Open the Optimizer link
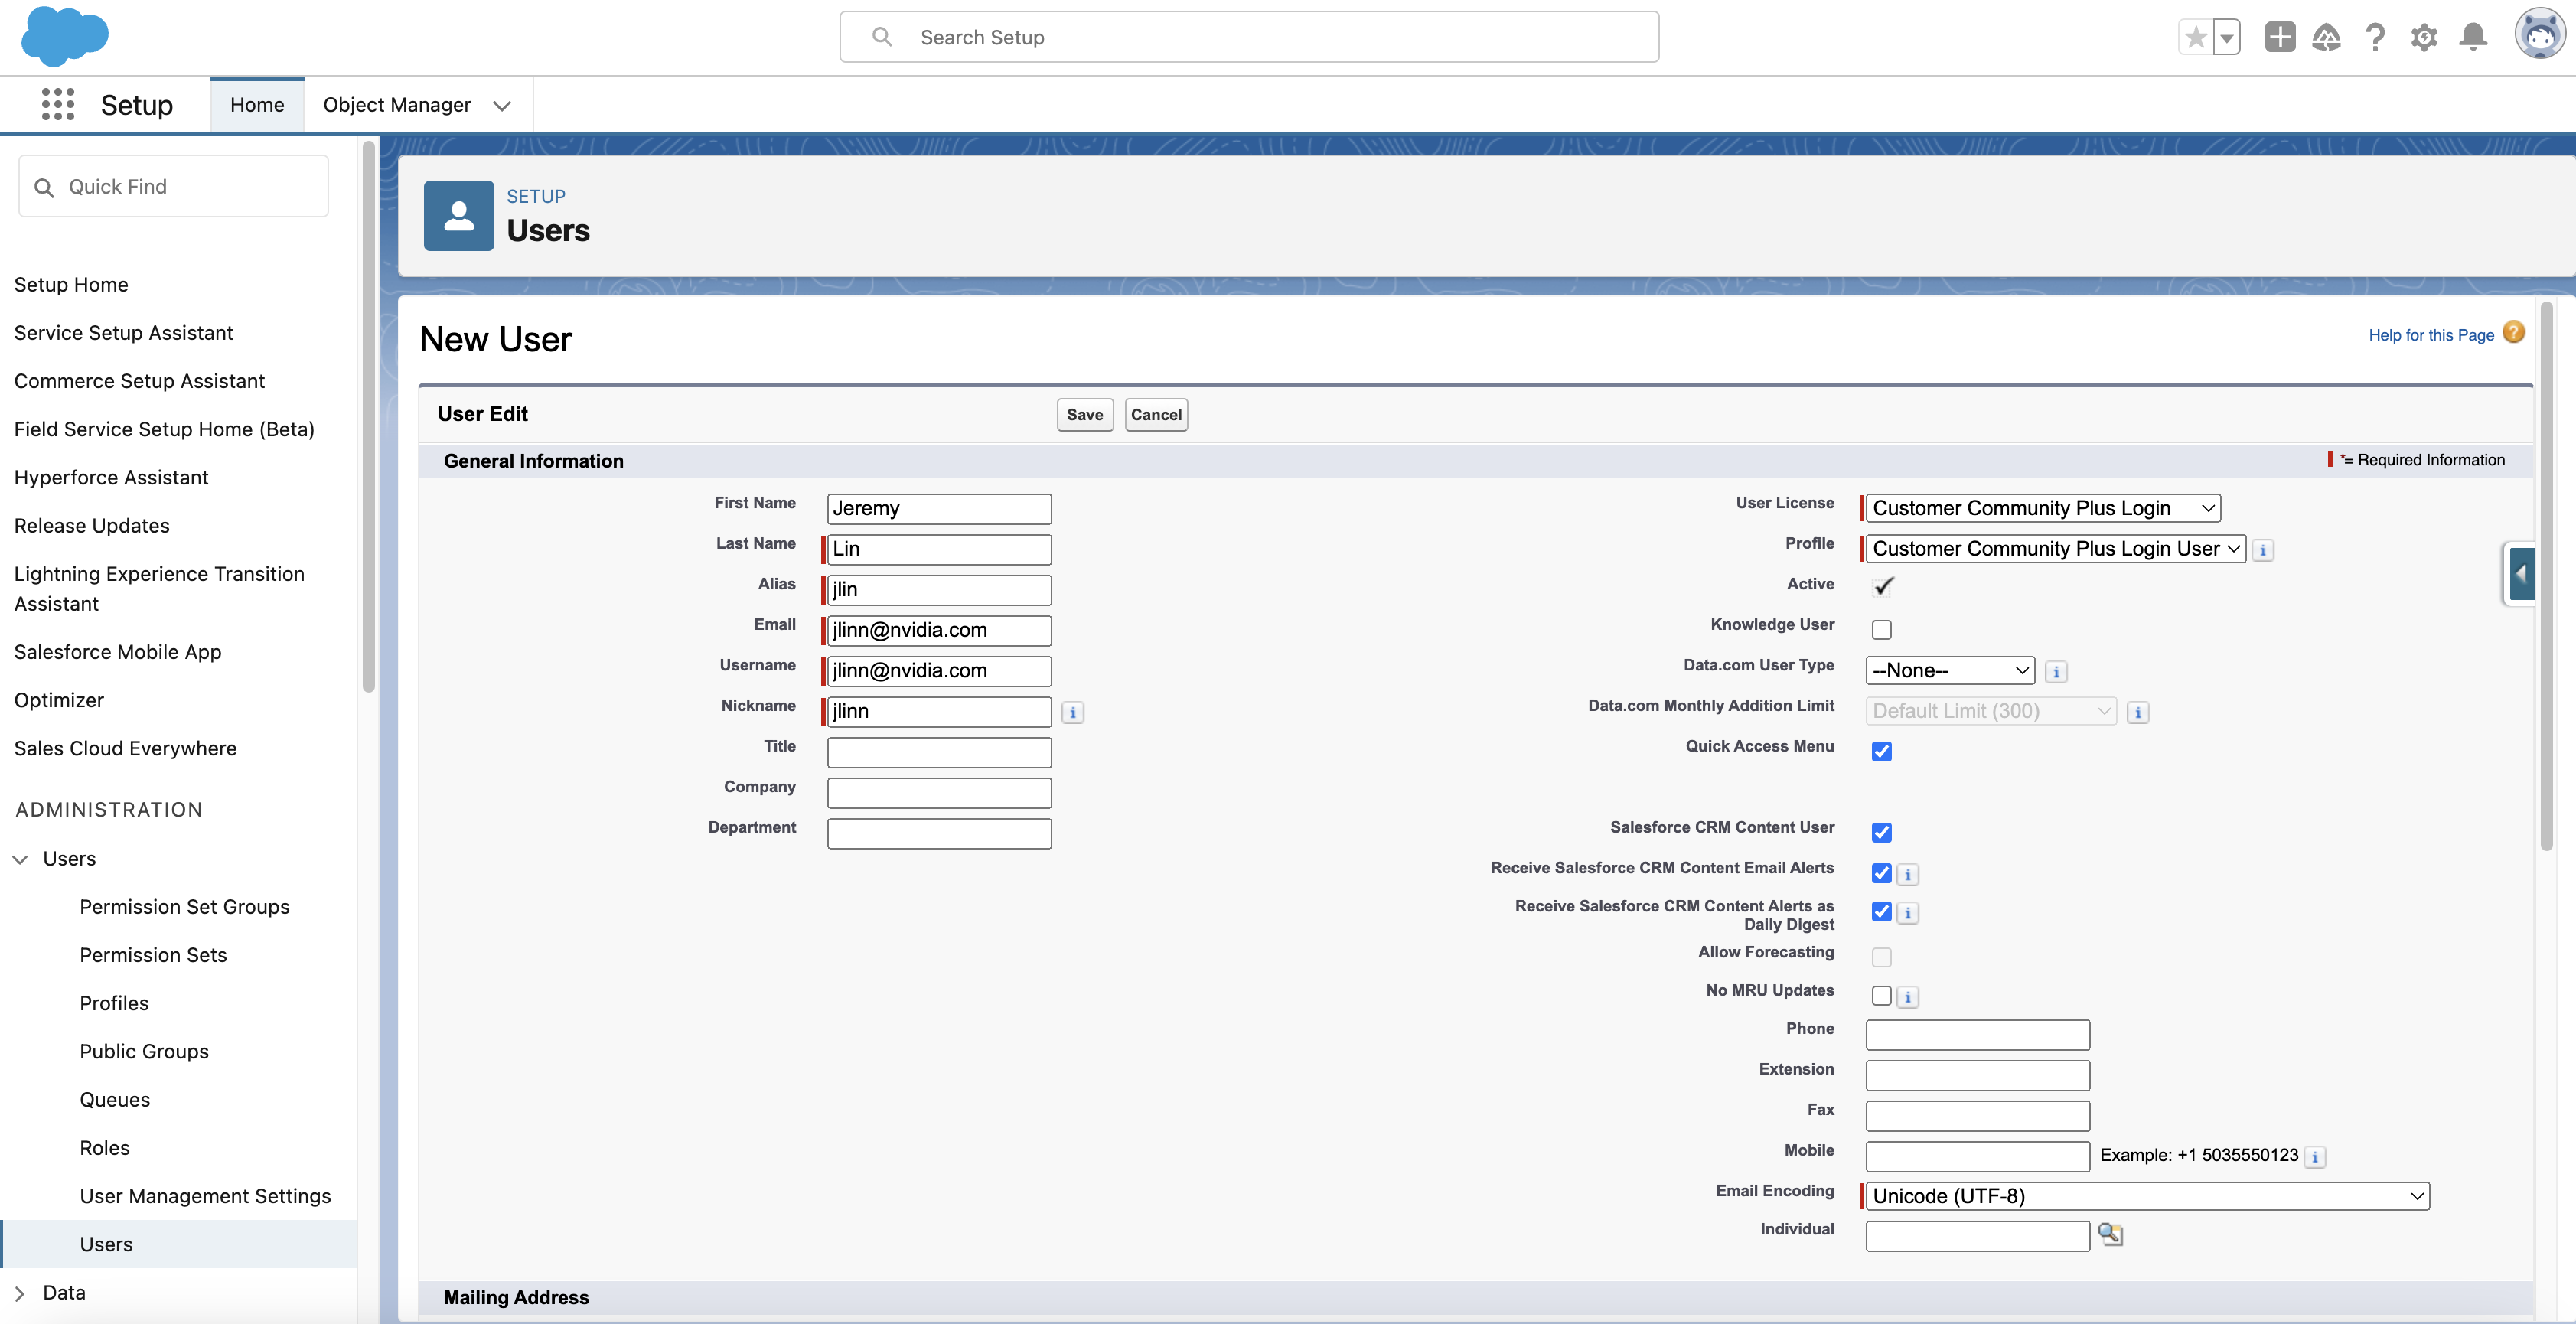2576x1324 pixels. [x=59, y=700]
